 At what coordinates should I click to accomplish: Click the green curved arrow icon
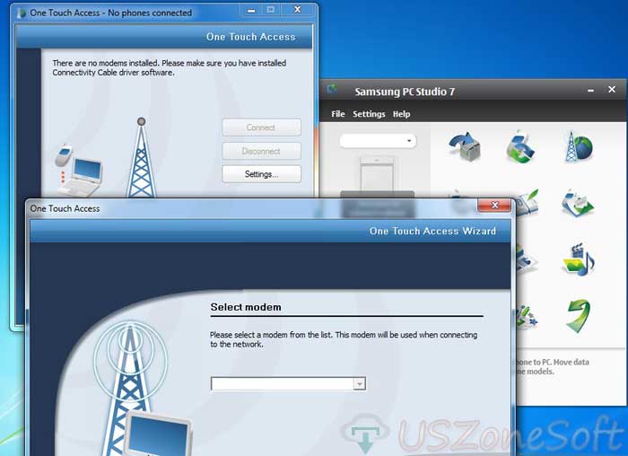[x=579, y=317]
